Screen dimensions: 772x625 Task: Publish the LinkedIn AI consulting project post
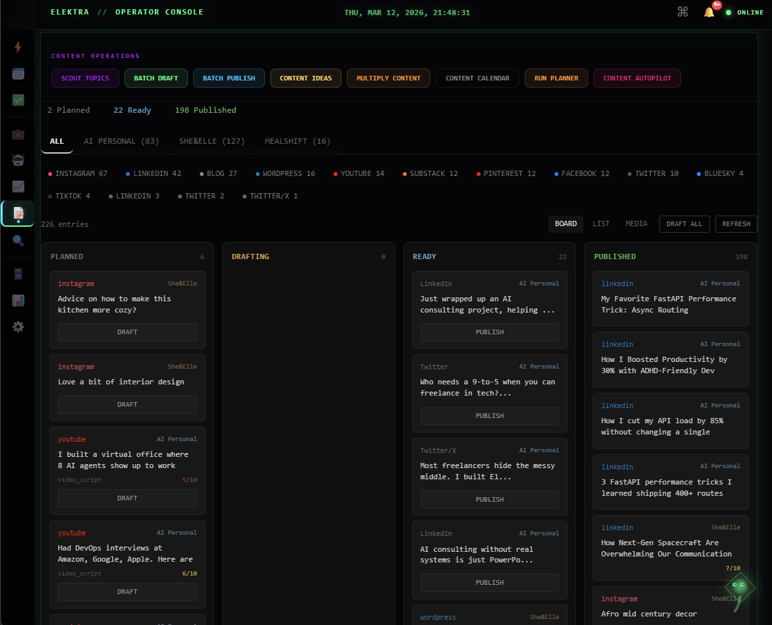point(489,332)
